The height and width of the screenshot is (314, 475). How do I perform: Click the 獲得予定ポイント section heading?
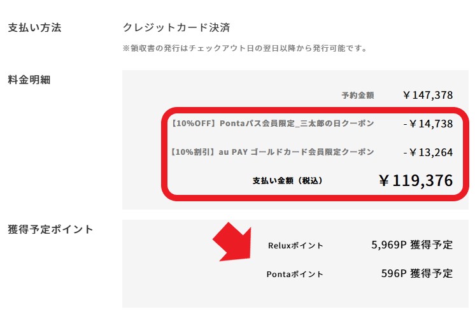[x=50, y=229]
